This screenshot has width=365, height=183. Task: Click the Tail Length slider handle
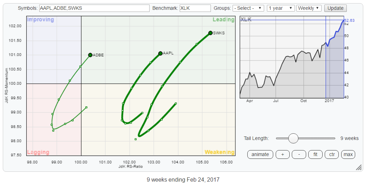point(293,138)
